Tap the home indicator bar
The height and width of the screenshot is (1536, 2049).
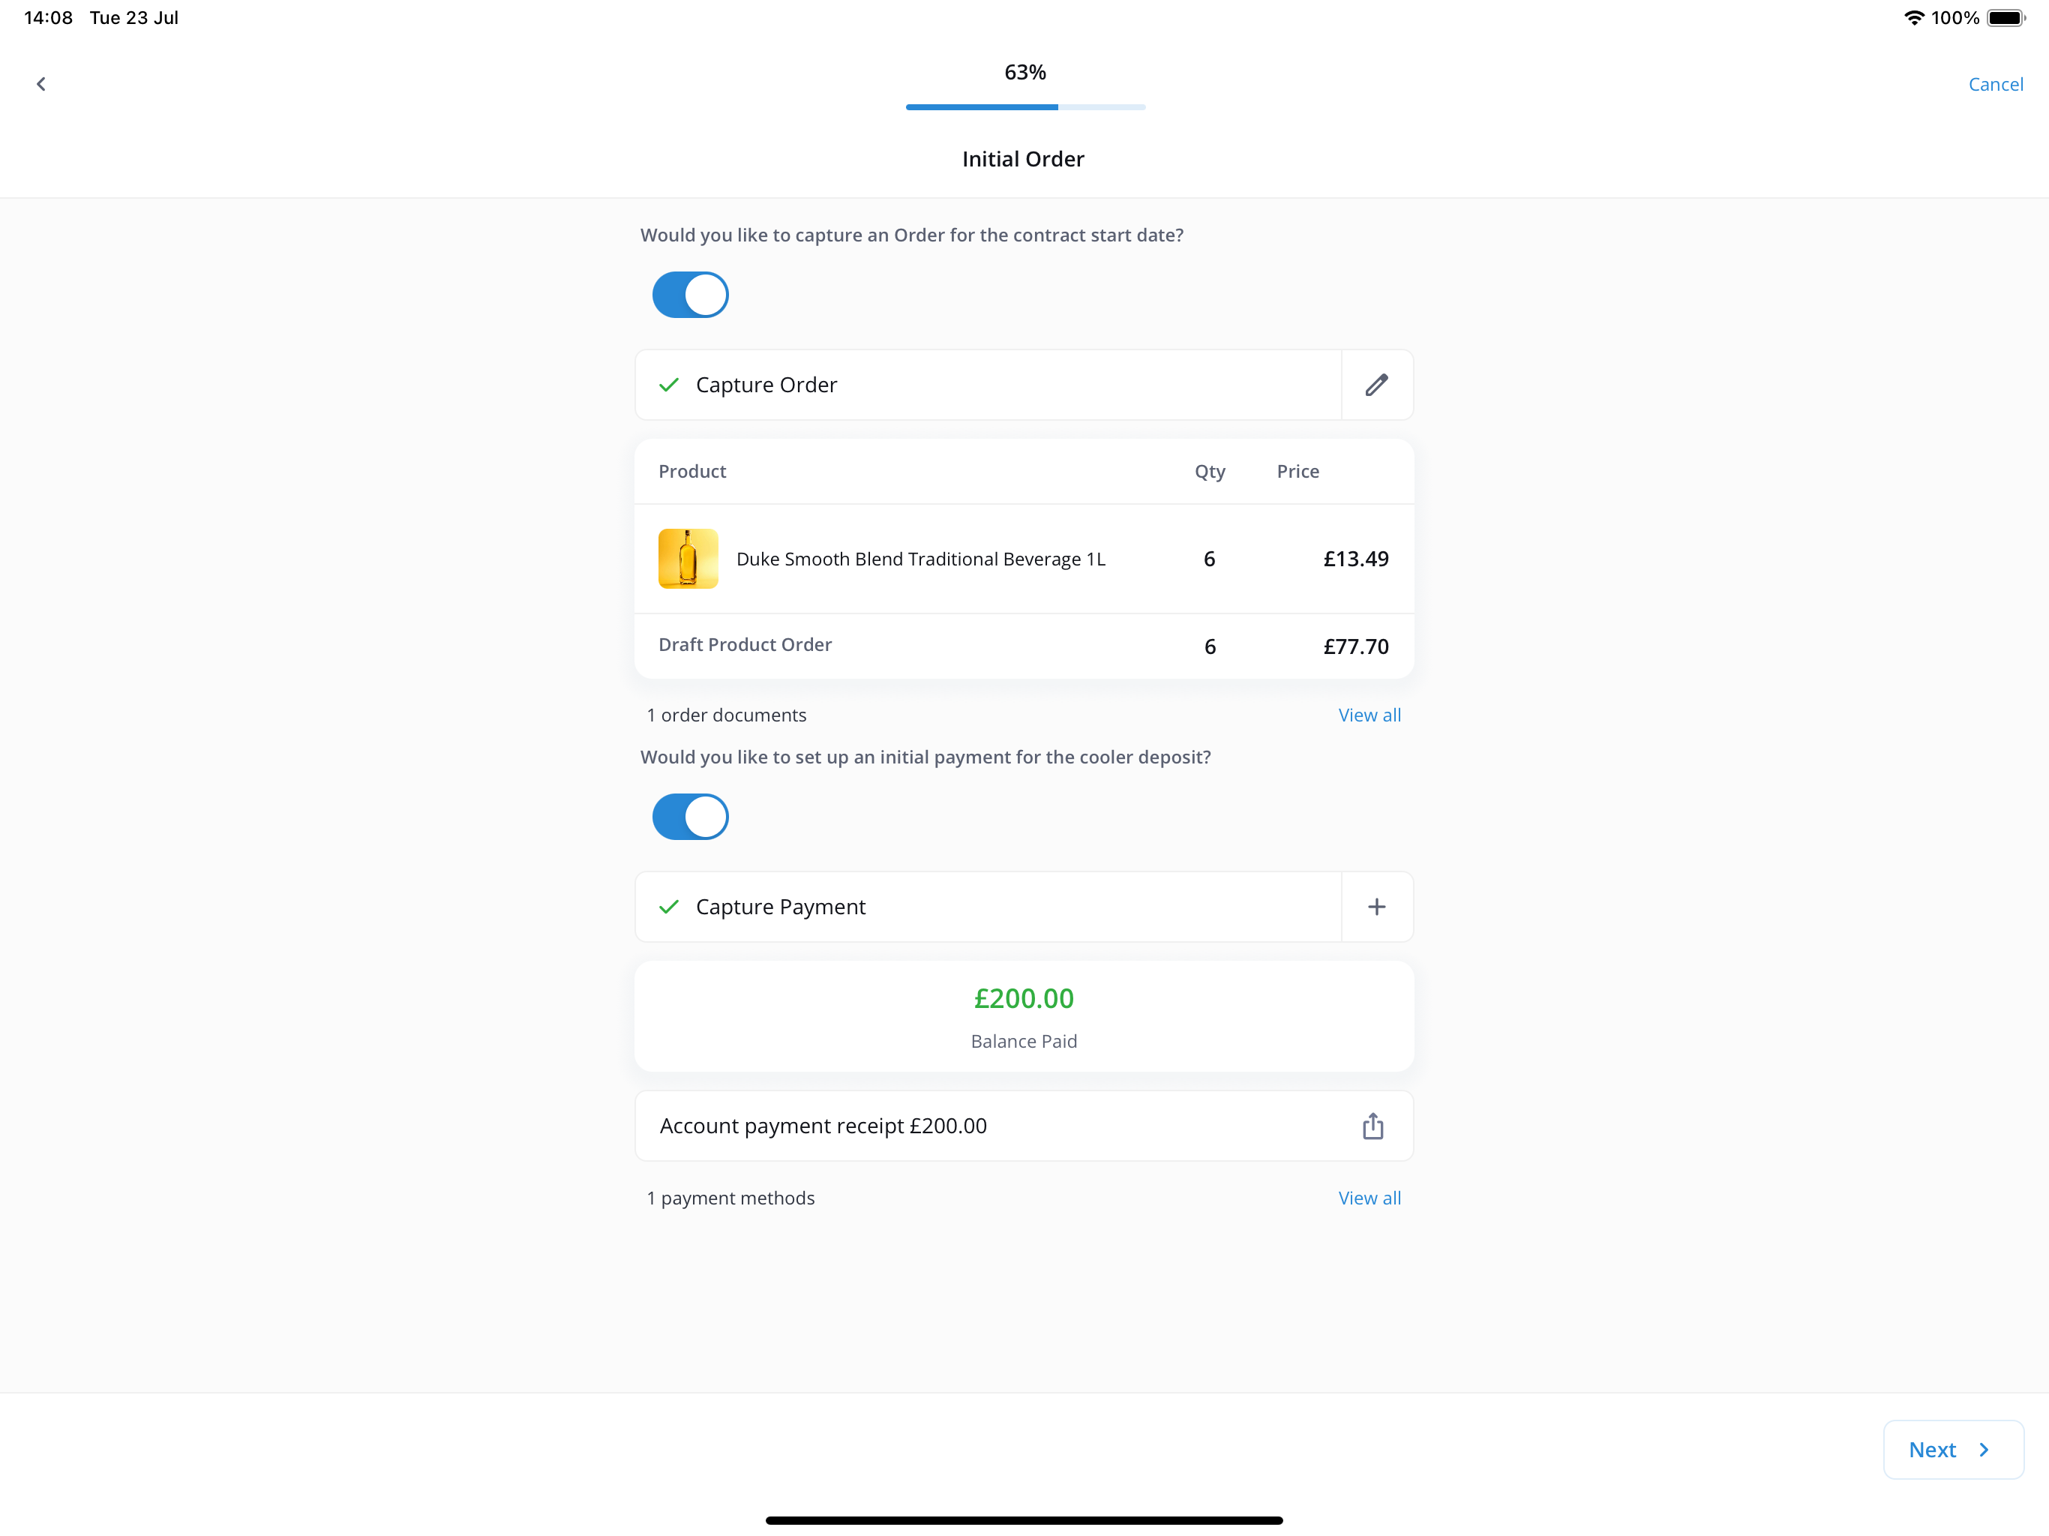tap(1024, 1519)
